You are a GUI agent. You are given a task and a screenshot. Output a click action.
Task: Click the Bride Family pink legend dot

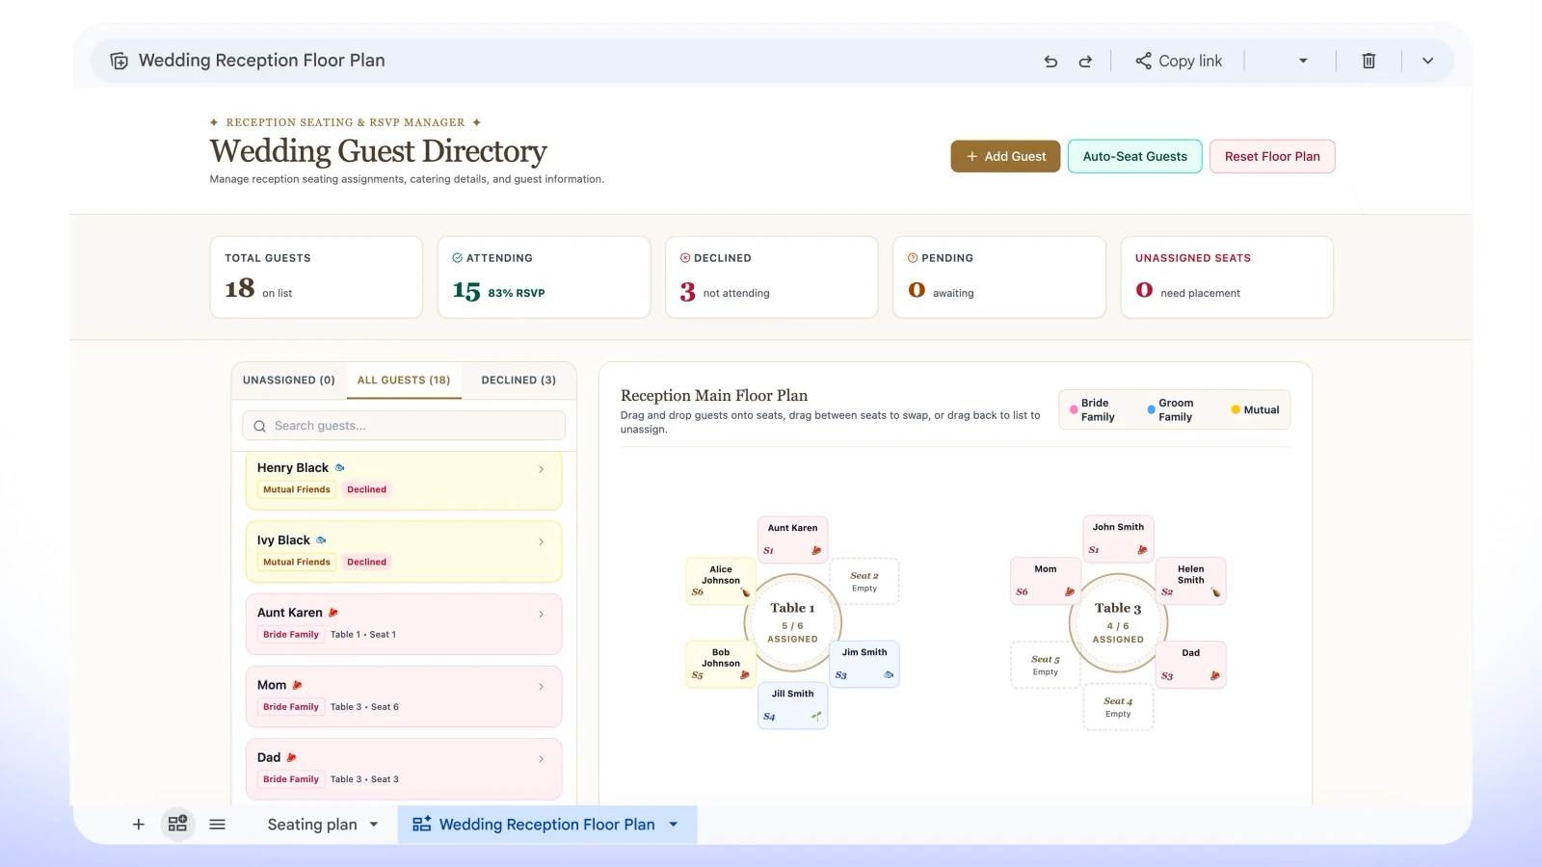coord(1074,410)
